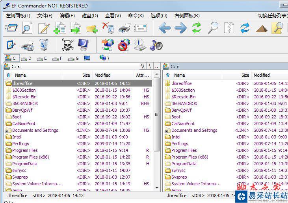This screenshot has width=288, height=203.
Task: Click the drive information icon
Action: click(140, 45)
